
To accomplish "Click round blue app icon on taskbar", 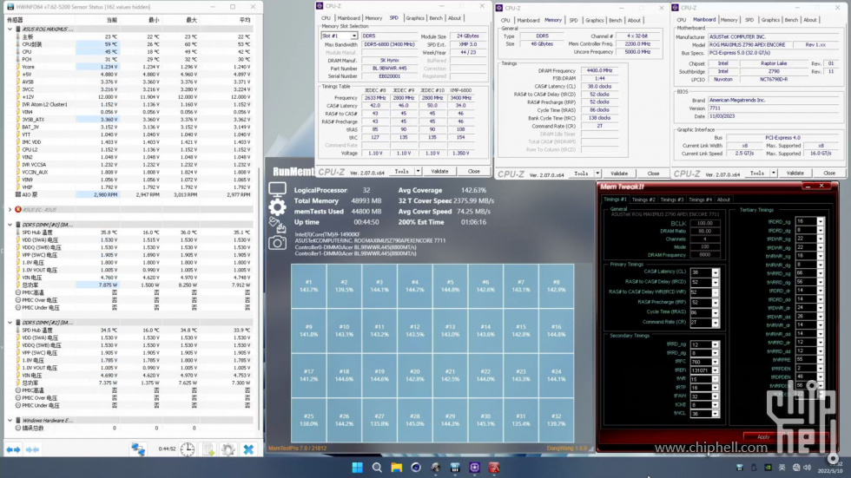I will point(416,468).
